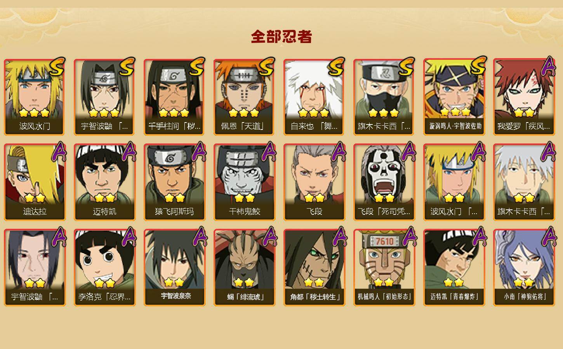Click the star rating on 自来也 card
The image size is (563, 349).
(314, 113)
